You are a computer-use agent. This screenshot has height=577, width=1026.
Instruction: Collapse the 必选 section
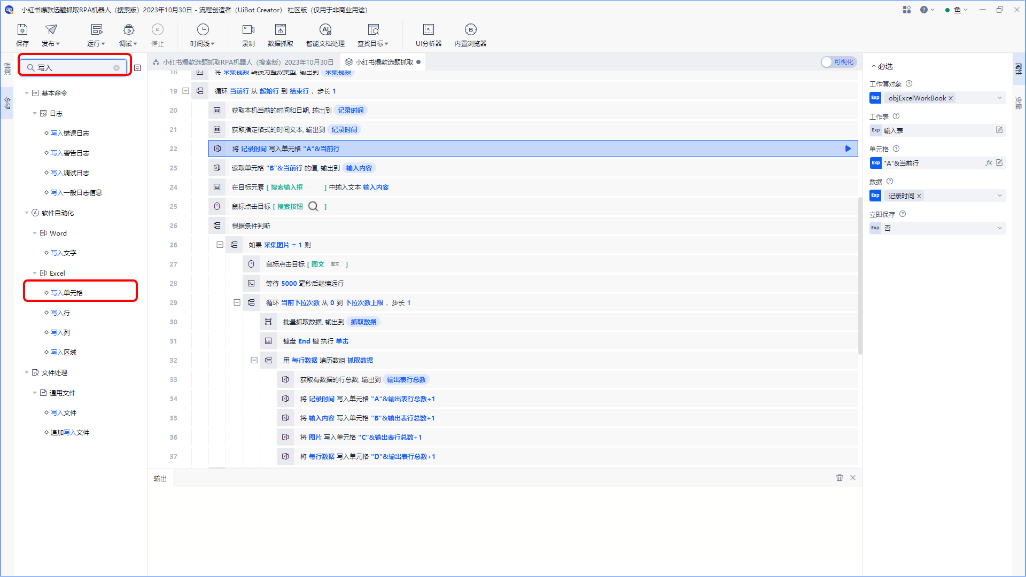click(874, 66)
